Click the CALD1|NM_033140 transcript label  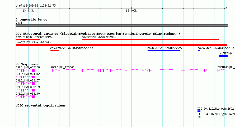click(x=28, y=94)
